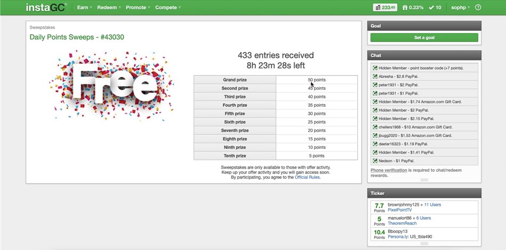506x250 pixels.
Task: Click the 5 points prize cell
Action: click(316, 156)
